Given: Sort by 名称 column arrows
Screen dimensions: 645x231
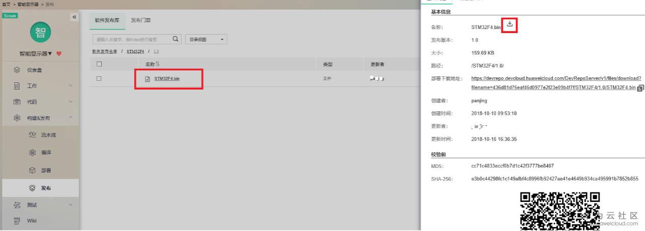Looking at the screenshot, I should click(158, 64).
